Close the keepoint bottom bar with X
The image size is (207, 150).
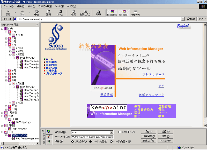pos(43,131)
